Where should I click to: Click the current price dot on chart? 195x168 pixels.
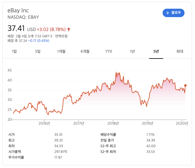(185, 85)
